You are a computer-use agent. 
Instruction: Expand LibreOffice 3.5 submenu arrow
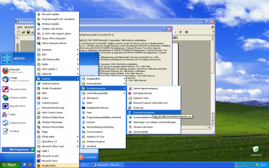pyautogui.click(x=78, y=142)
